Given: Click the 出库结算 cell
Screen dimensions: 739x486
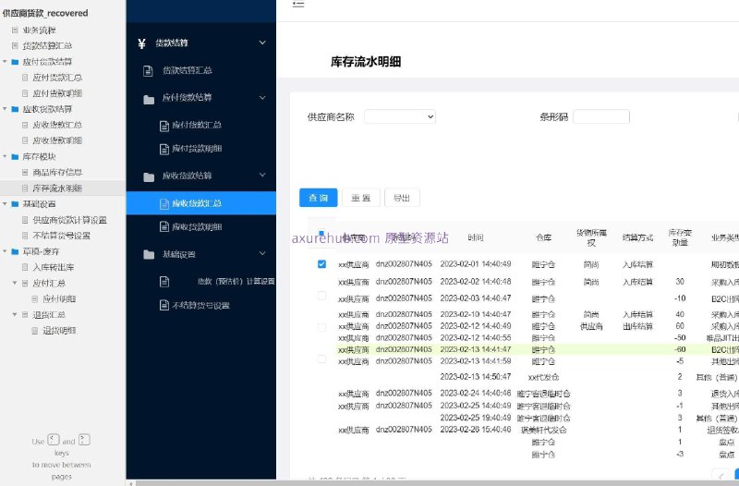Looking at the screenshot, I should (x=637, y=326).
